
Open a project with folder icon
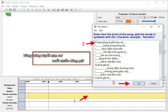[6, 10]
